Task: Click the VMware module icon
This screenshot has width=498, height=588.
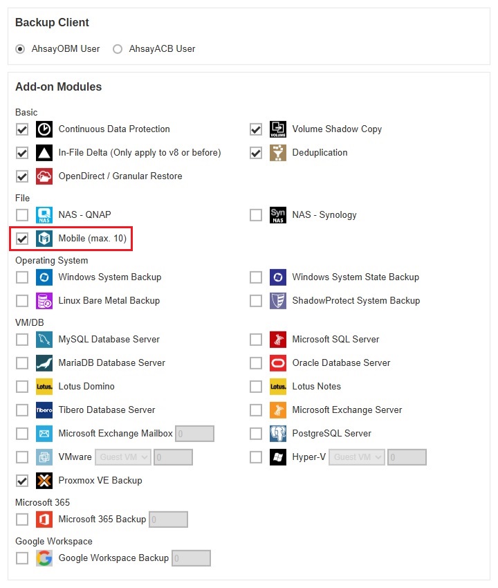Action: (x=44, y=457)
